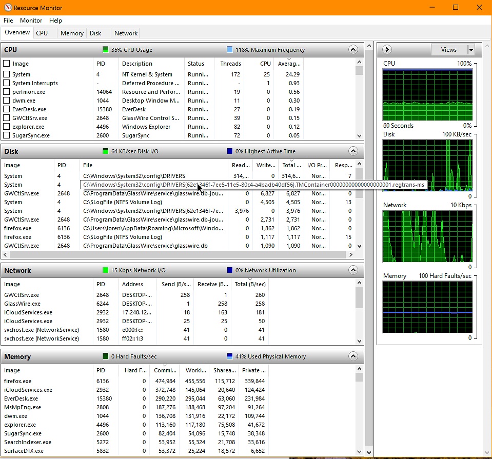
Task: Open the Views dropdown arrow
Action: [470, 50]
